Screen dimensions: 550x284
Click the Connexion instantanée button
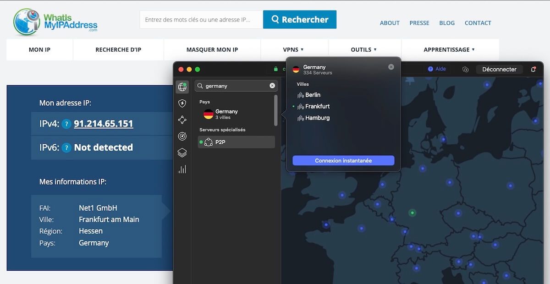pyautogui.click(x=343, y=160)
